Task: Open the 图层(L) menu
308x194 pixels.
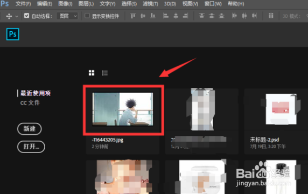Action: (x=86, y=4)
